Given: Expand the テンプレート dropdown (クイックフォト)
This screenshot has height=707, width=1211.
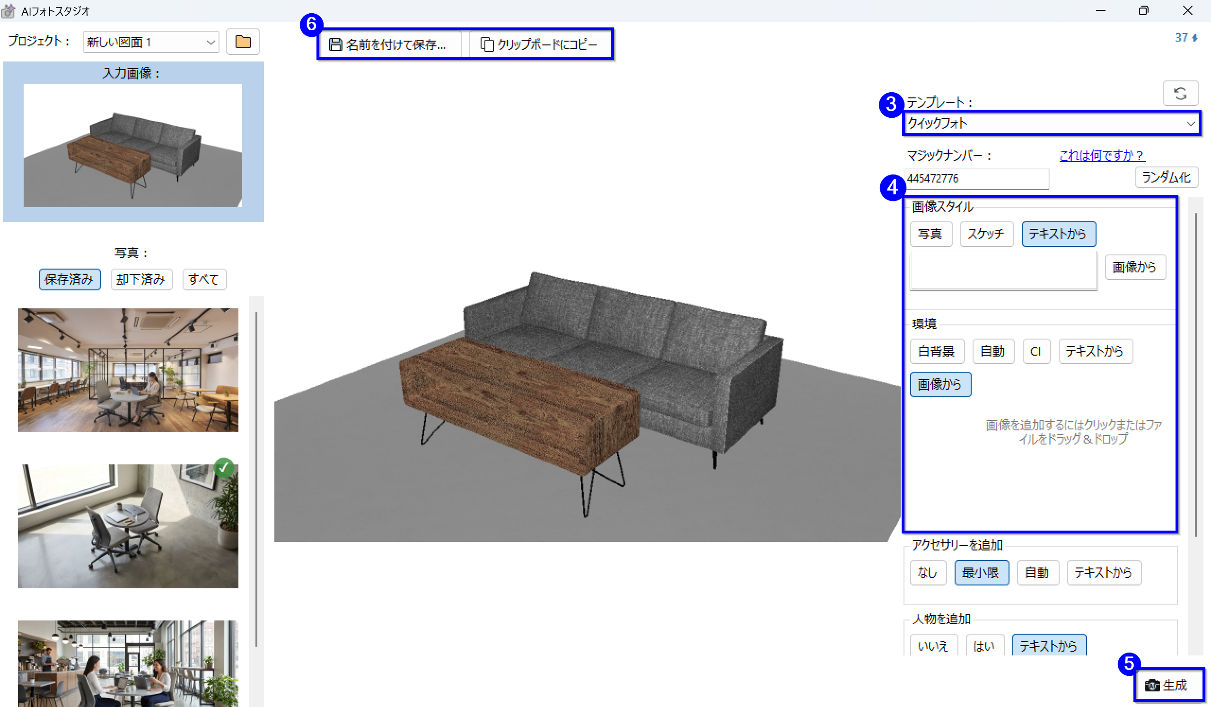Looking at the screenshot, I should pyautogui.click(x=1051, y=123).
